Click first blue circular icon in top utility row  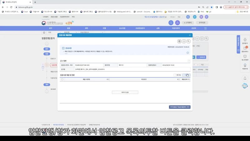click(188, 17)
